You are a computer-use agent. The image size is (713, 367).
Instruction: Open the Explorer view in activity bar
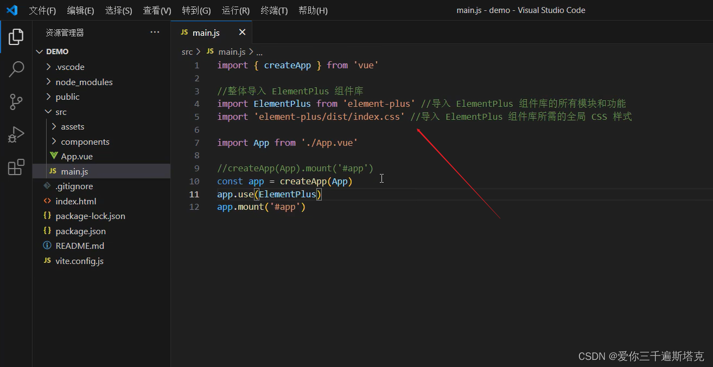(x=16, y=37)
